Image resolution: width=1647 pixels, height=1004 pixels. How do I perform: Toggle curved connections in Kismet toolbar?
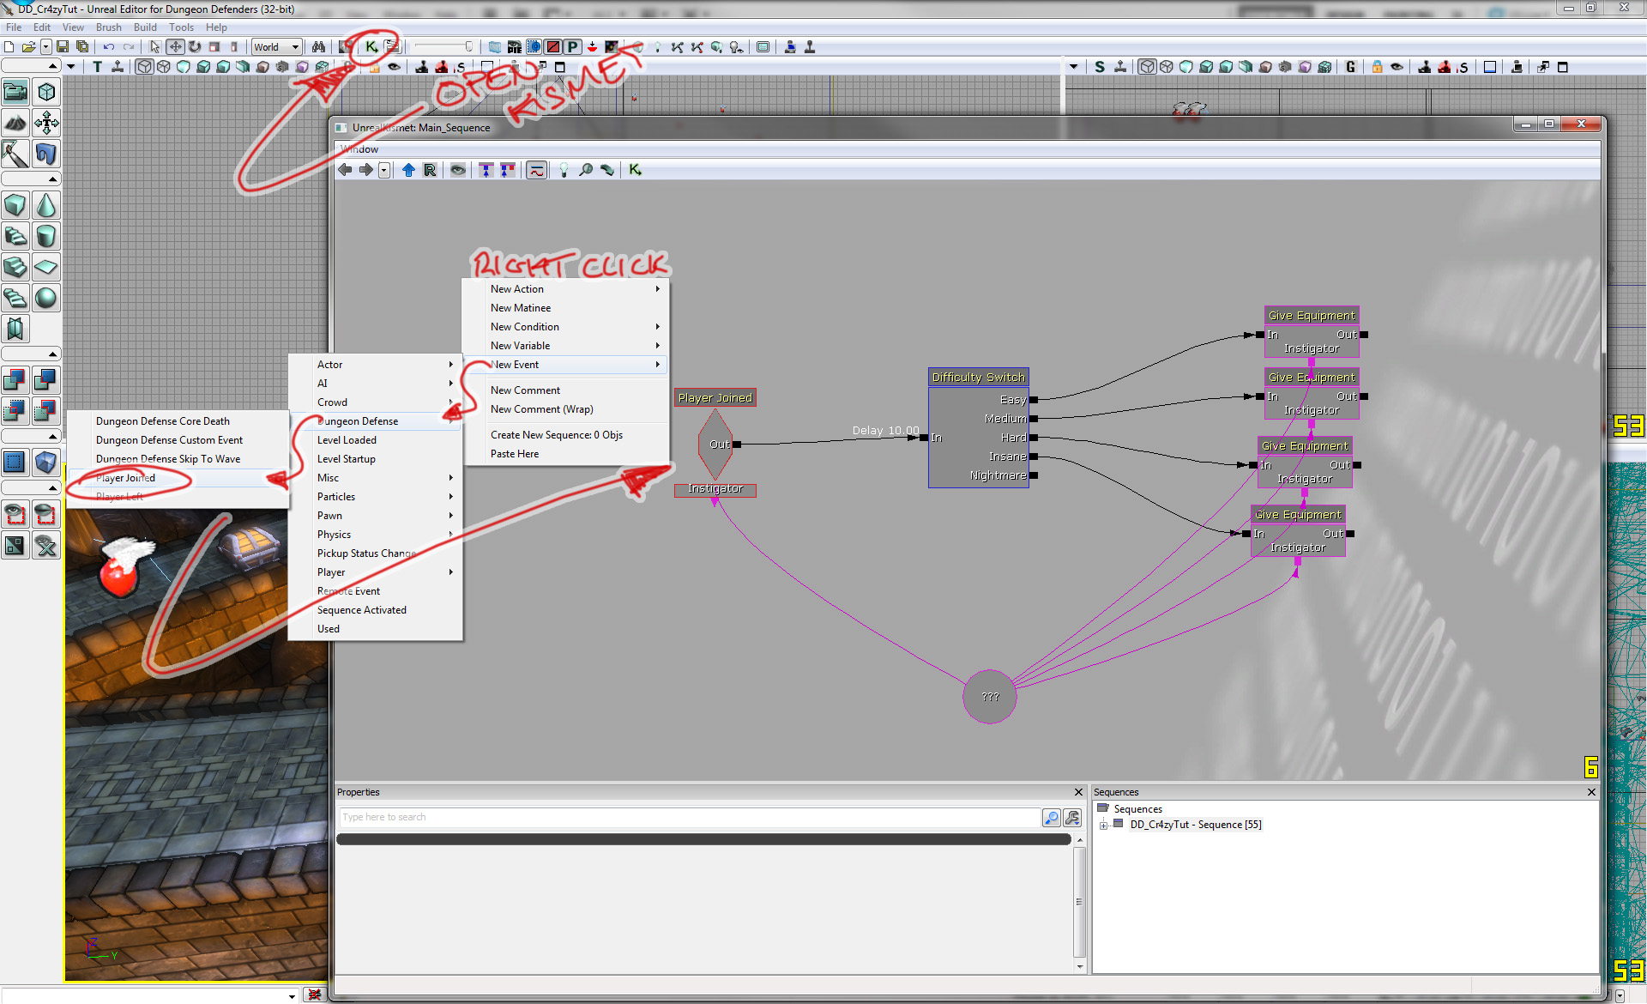(x=536, y=170)
